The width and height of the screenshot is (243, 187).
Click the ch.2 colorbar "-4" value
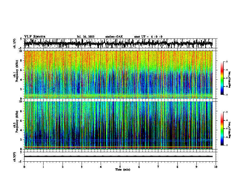(226, 120)
